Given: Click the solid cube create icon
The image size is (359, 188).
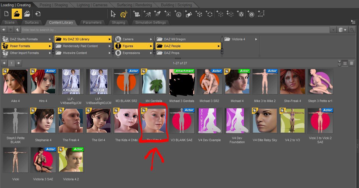Looking at the screenshot, I should [241, 14].
